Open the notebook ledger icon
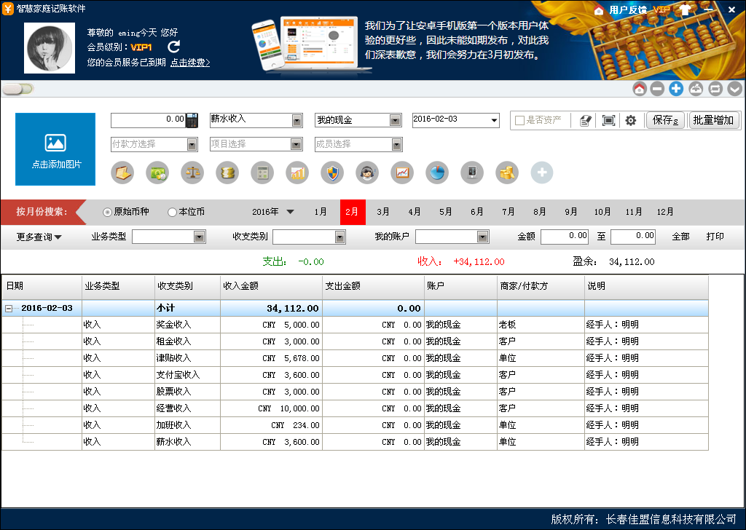 [x=122, y=173]
